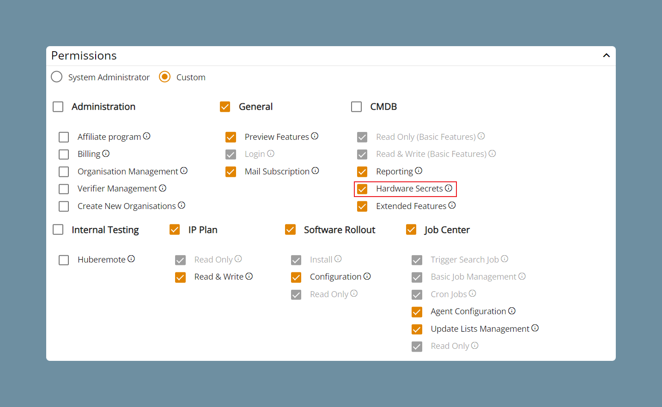The width and height of the screenshot is (662, 407).
Task: Click the Update Lists Management info icon
Action: click(x=535, y=328)
